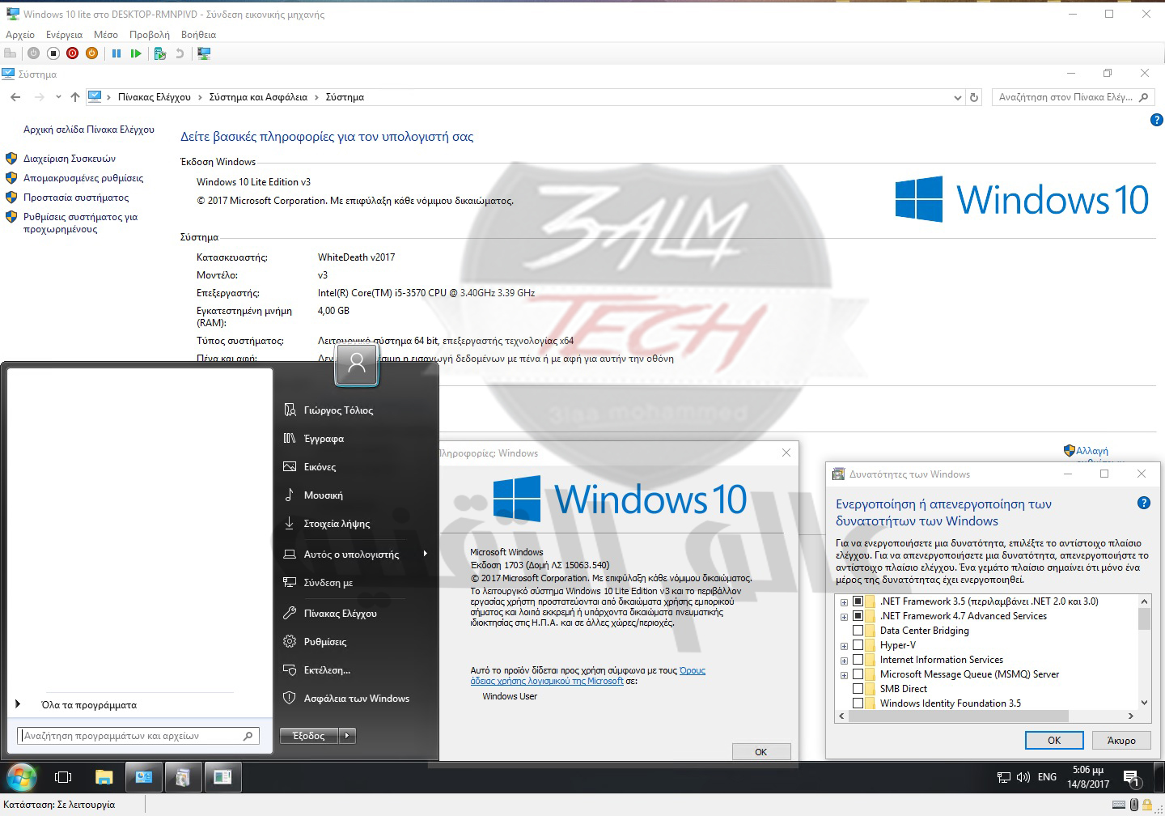Save VM state with the orange power icon

(x=92, y=53)
